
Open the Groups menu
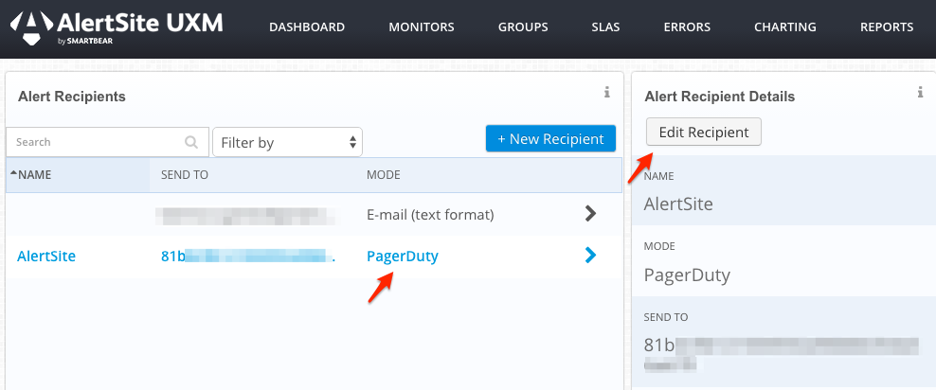(523, 27)
